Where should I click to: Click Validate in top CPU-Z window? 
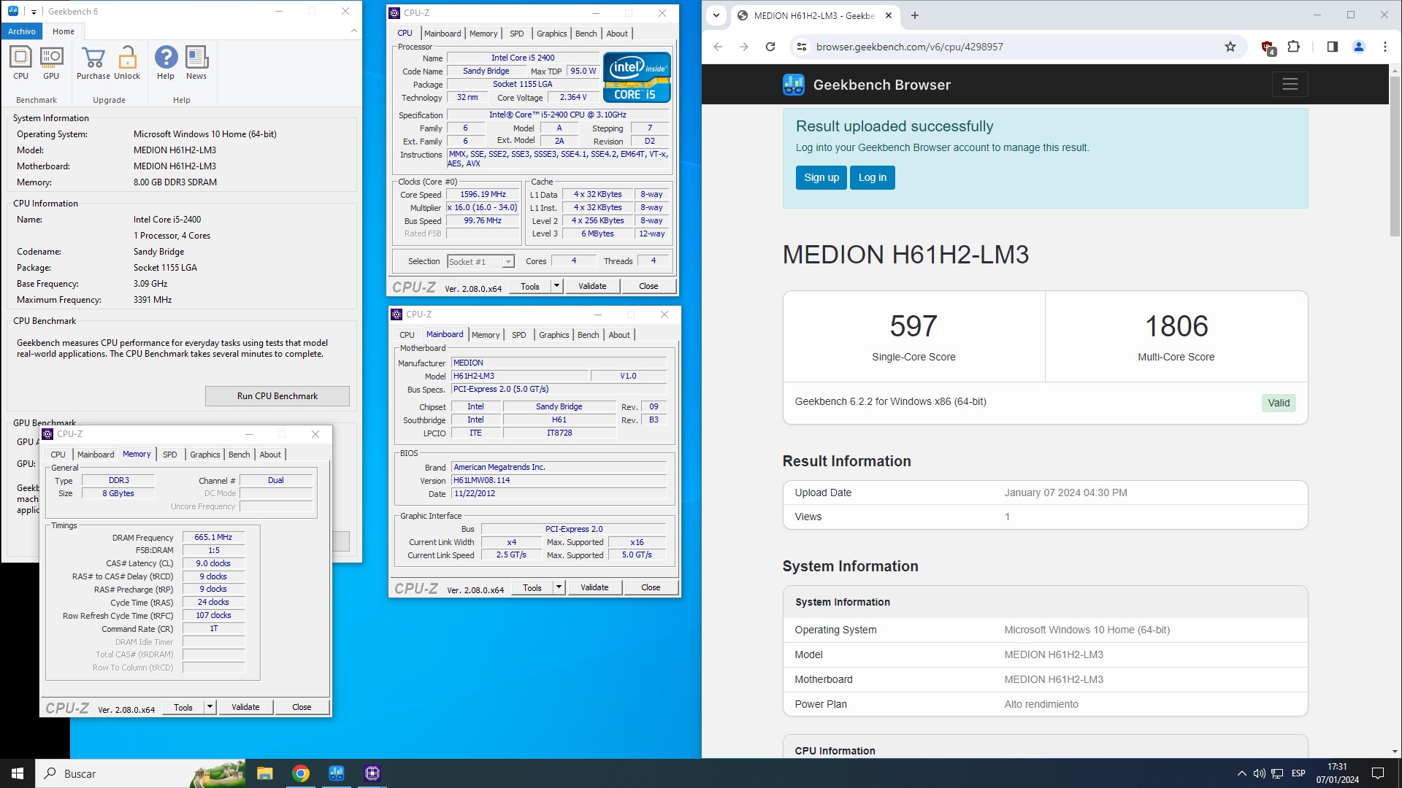592,287
